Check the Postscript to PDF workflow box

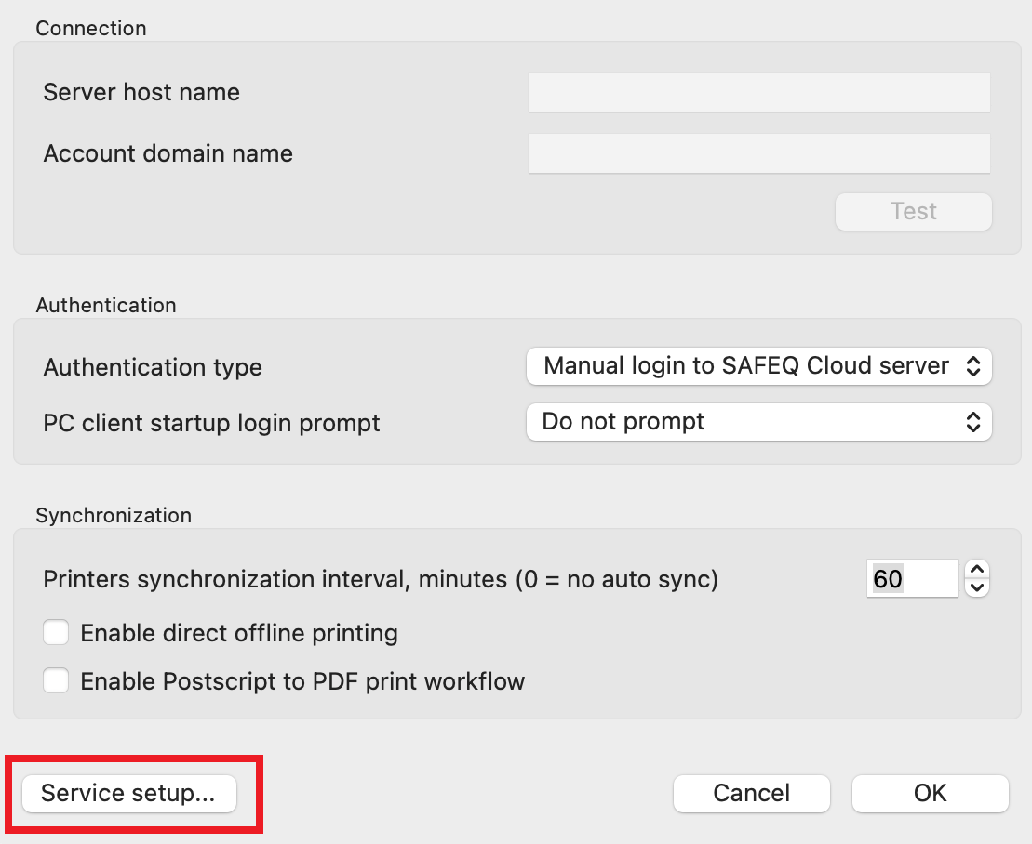click(57, 681)
